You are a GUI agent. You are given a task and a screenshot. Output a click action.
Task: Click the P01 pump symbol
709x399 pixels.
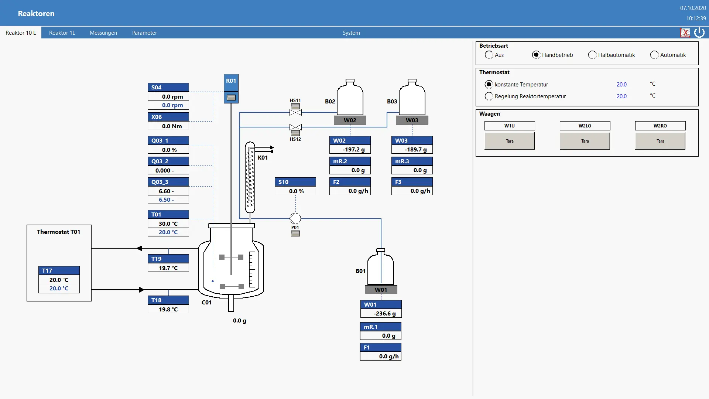(295, 218)
